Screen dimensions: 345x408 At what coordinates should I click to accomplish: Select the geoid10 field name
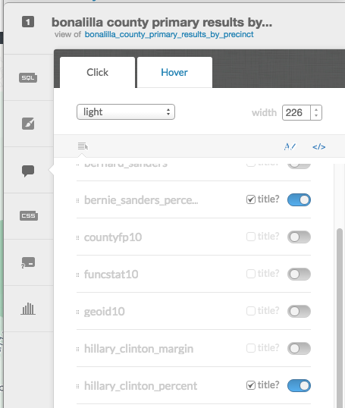105,312
